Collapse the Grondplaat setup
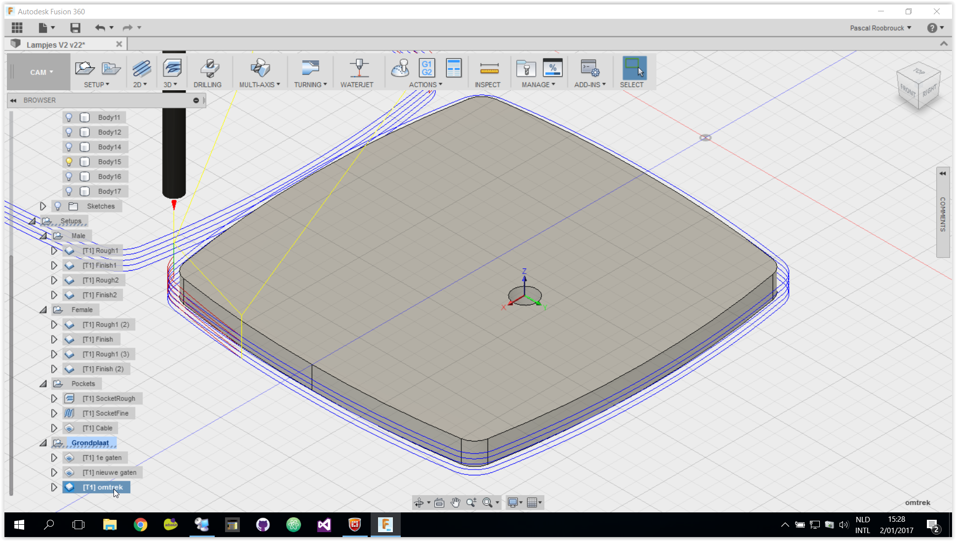The height and width of the screenshot is (541, 956). 43,443
